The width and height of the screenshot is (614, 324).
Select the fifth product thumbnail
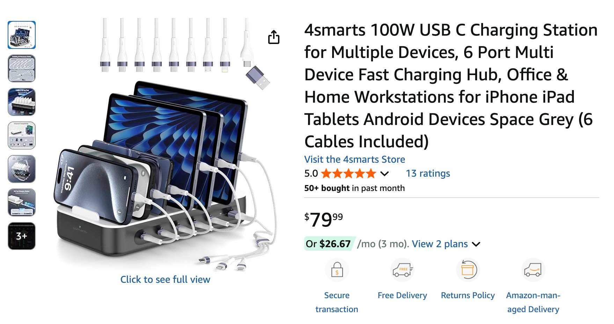pos(22,169)
